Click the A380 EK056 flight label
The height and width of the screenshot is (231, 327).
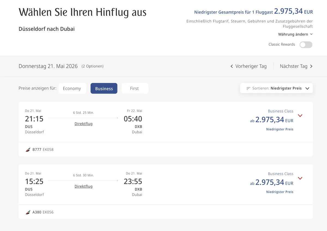[43, 212]
